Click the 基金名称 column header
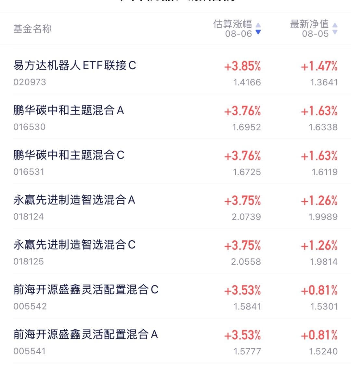 point(32,29)
